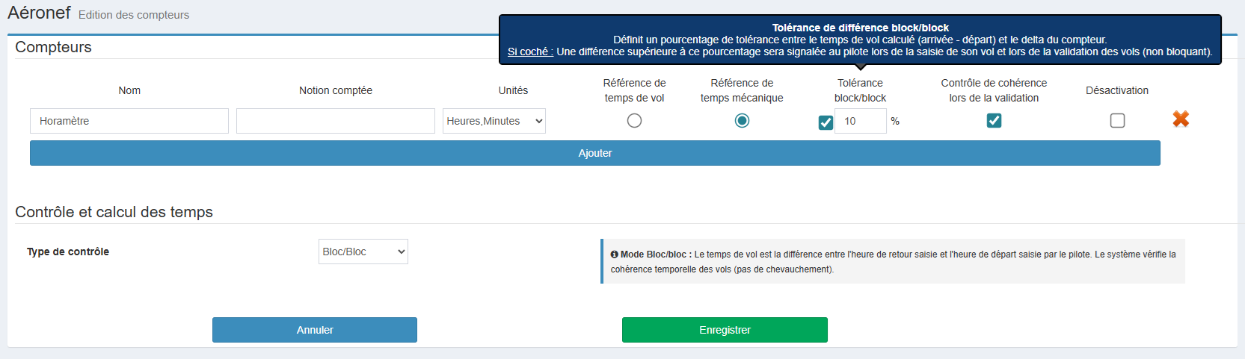Enable the Désactivation checkbox

(1117, 121)
